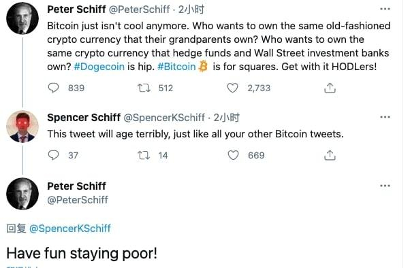The image size is (410, 268).
Task: Retweet Spencer Schiff's tweet with 14 retweets
Action: pyautogui.click(x=144, y=155)
